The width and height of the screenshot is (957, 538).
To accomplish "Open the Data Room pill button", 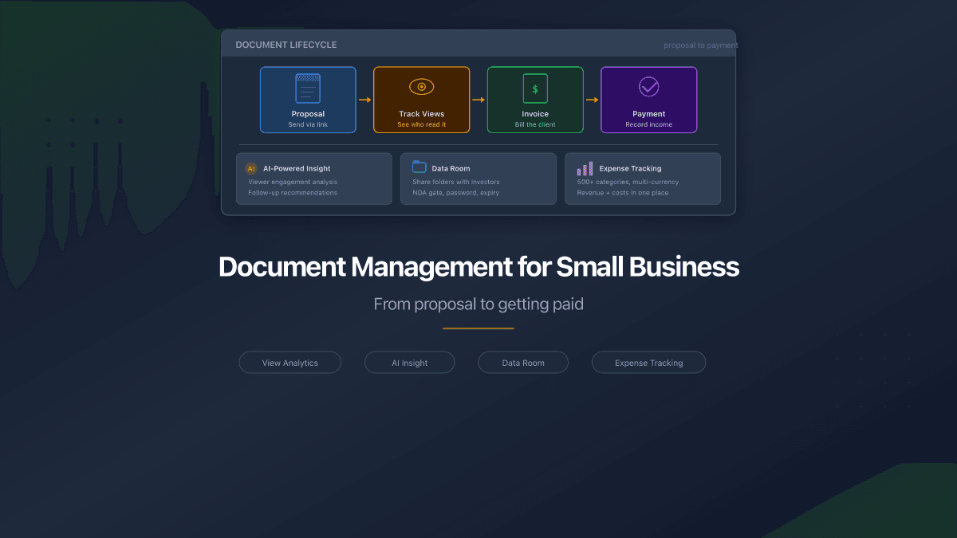I will 523,362.
